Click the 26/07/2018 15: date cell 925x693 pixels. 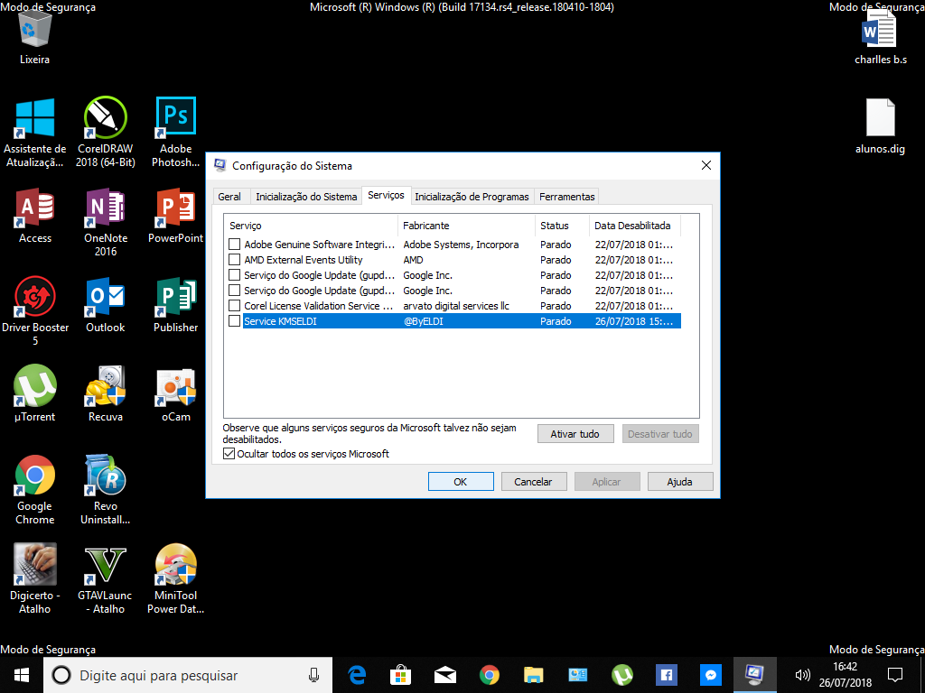coord(633,321)
